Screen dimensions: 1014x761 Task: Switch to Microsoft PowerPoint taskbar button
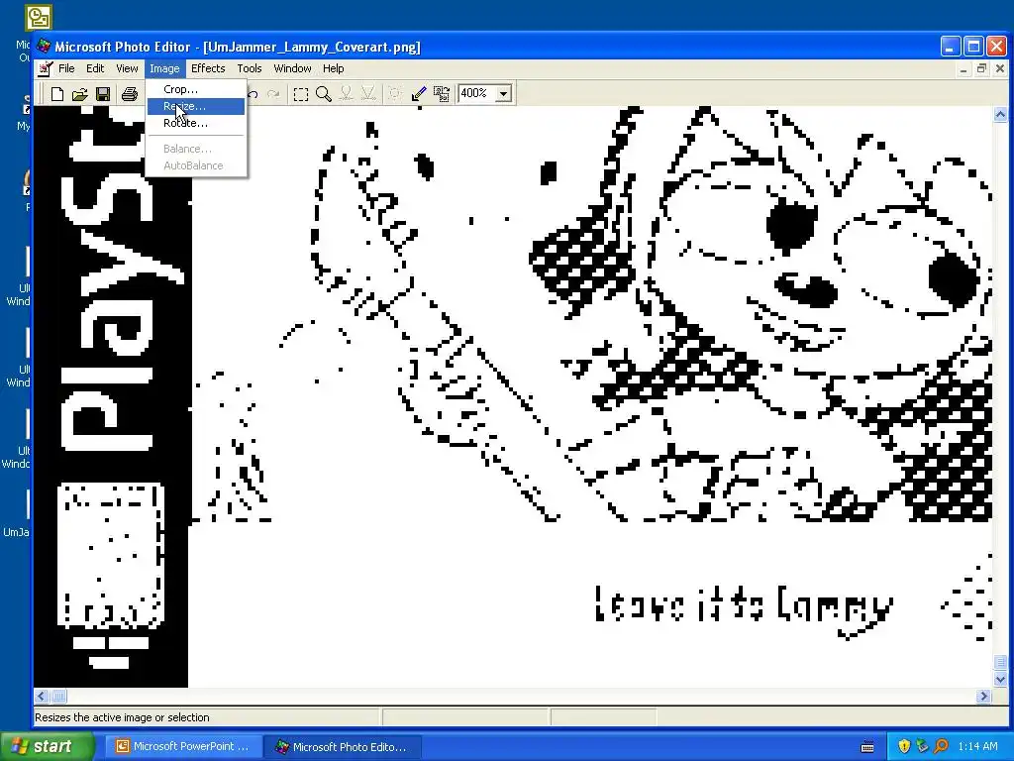click(183, 747)
